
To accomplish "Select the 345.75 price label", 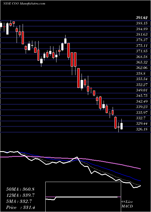I will coord(142,96).
